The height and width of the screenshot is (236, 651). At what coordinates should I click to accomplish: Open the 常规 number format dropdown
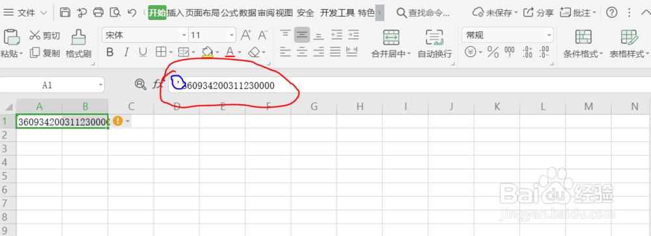pyautogui.click(x=549, y=35)
